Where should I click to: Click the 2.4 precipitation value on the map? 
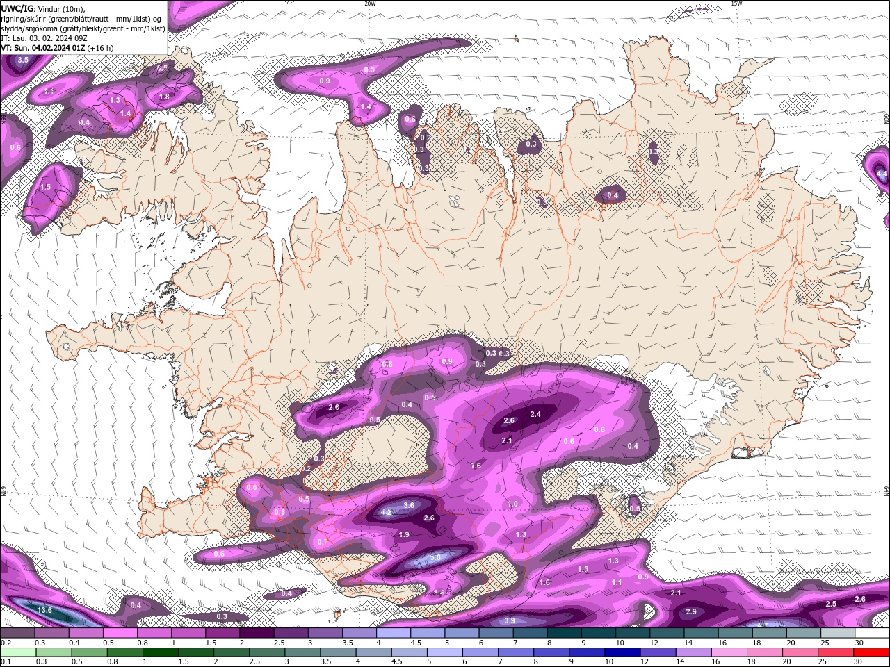535,414
